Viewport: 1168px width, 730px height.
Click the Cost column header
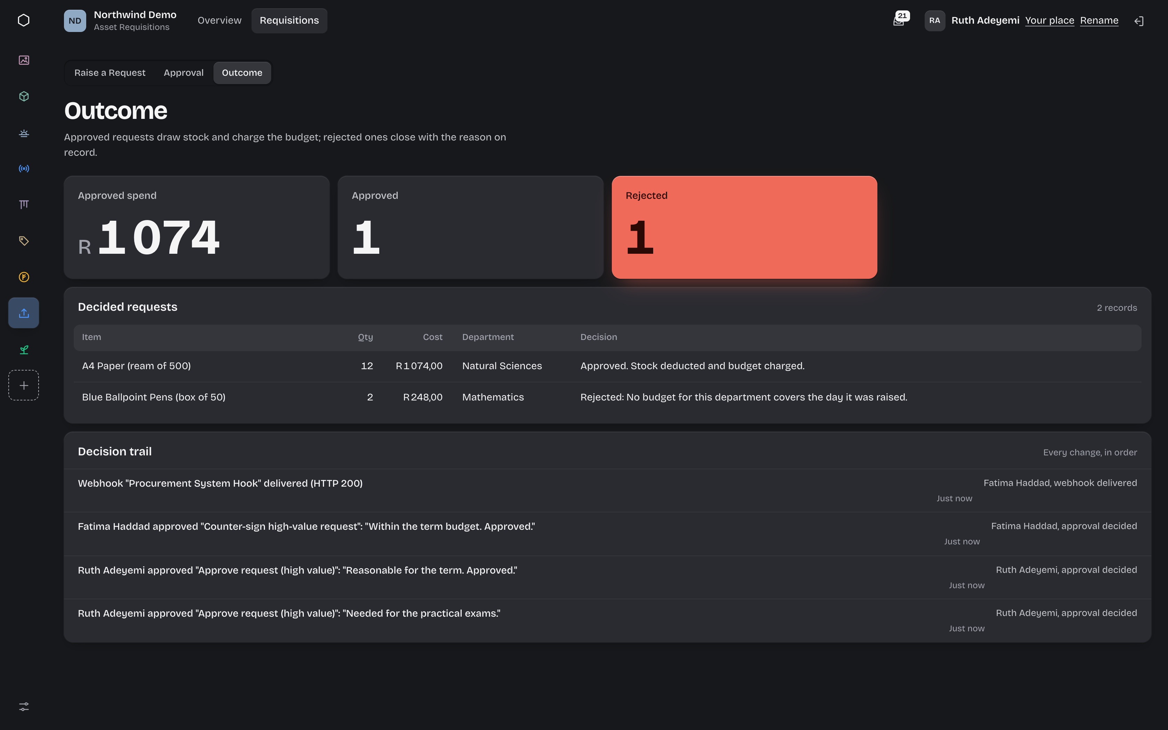[x=432, y=337]
